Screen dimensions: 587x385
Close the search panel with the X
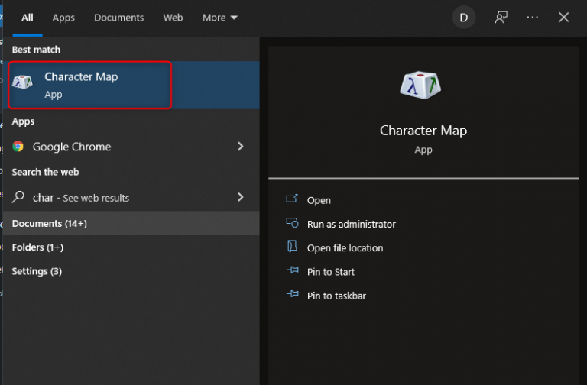click(x=564, y=18)
